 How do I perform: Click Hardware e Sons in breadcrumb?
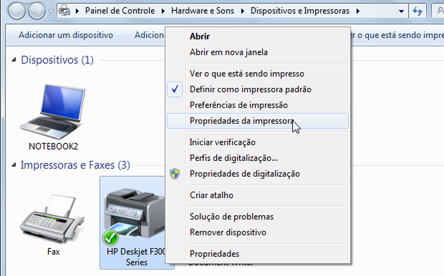(x=203, y=11)
